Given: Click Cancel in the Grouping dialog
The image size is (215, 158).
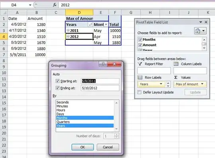Looking at the screenshot, I should pyautogui.click(x=108, y=147).
